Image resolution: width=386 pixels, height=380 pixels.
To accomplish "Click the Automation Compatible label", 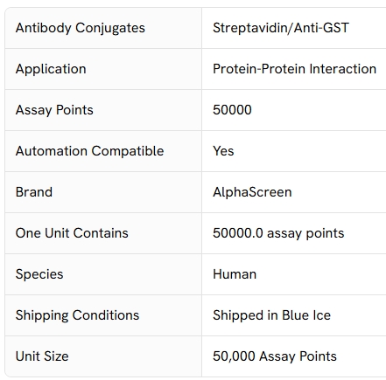I will 90,151.
